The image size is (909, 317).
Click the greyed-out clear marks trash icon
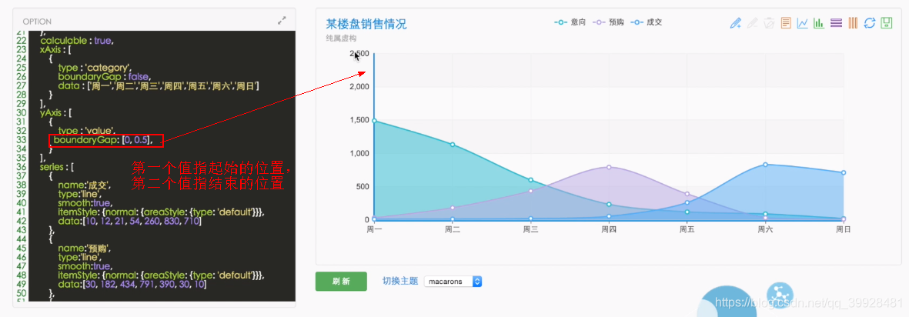(x=769, y=23)
